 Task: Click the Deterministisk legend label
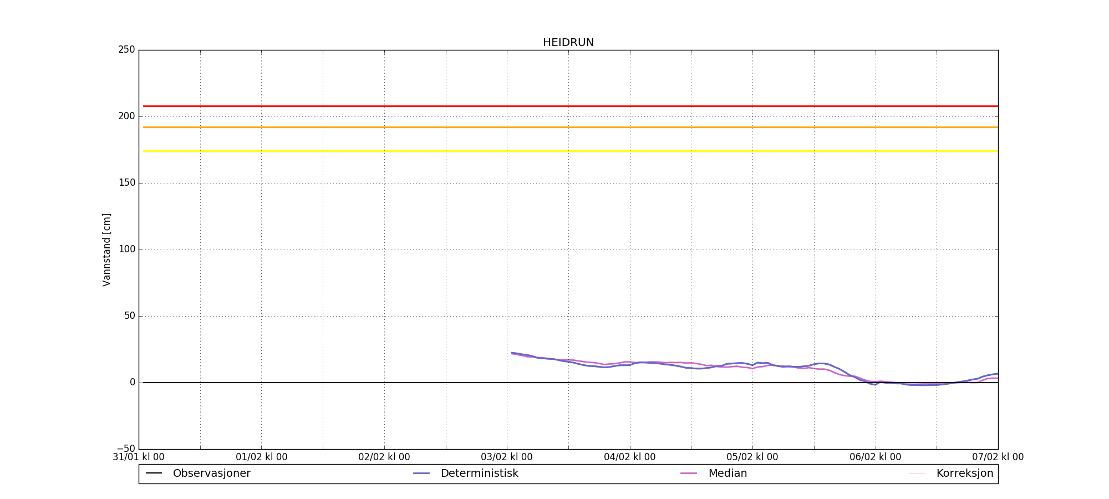pos(479,473)
